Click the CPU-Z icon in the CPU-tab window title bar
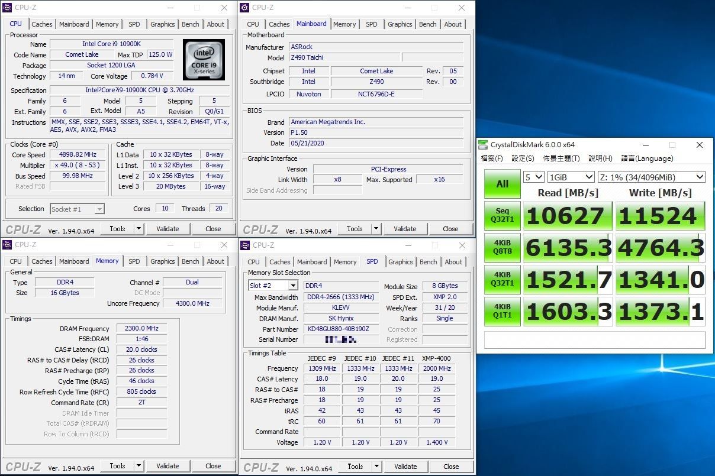Screen dimensions: 715x476 7,7
